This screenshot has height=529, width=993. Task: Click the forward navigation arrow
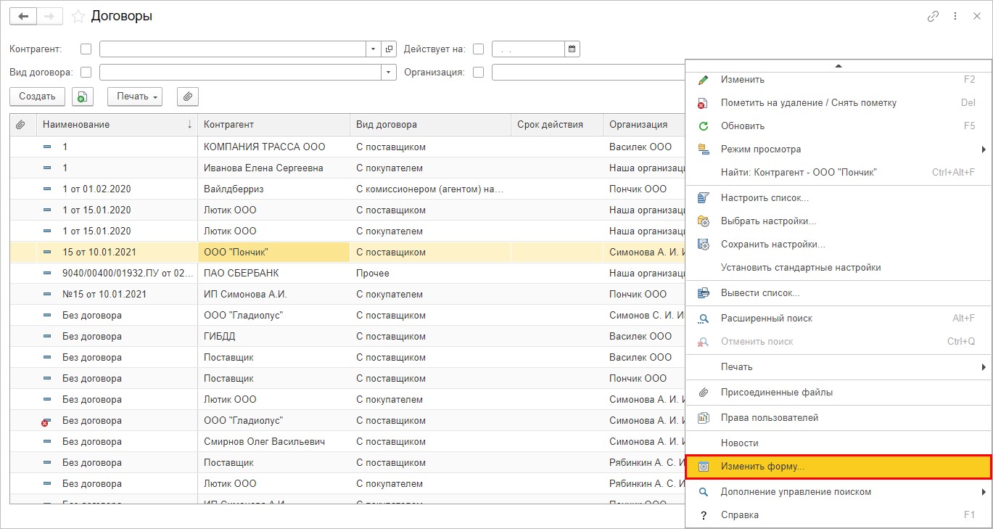(x=49, y=16)
